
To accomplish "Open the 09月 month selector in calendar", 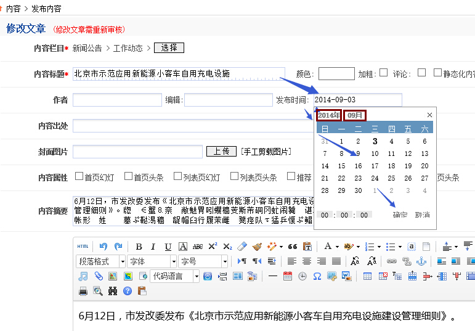I will coord(355,115).
